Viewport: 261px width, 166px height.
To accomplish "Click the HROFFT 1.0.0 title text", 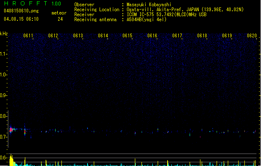I will [x=33, y=3].
